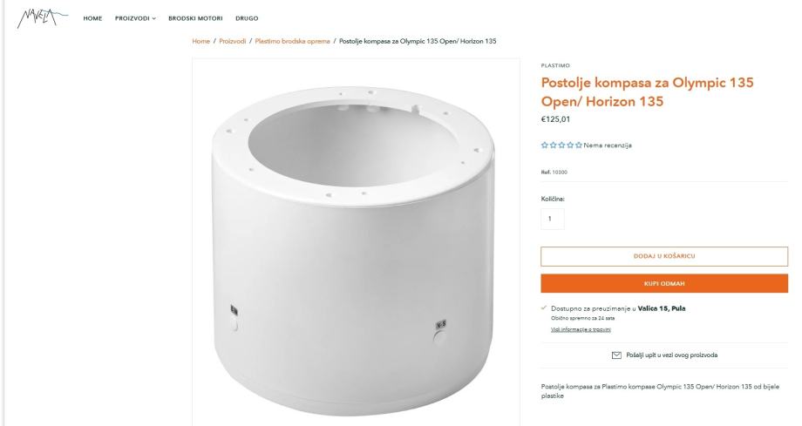This screenshot has height=426, width=802.
Task: Click the Nema recenzija reviews text
Action: point(608,145)
